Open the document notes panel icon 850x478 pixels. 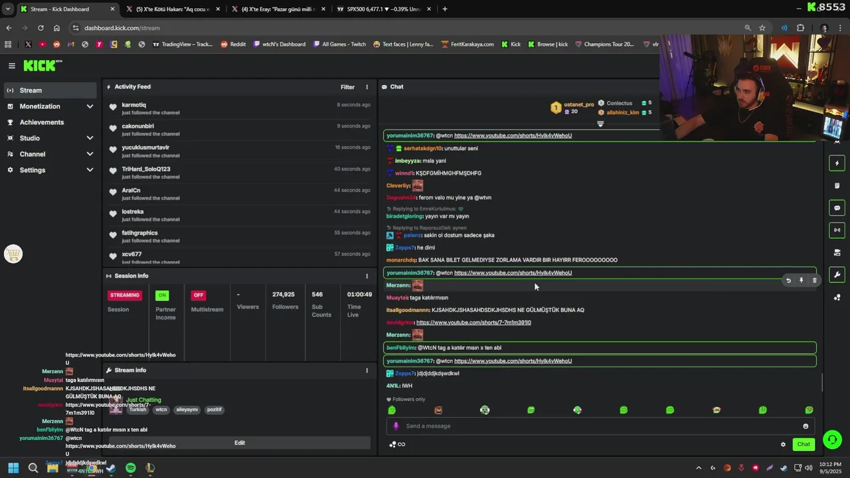pyautogui.click(x=837, y=186)
